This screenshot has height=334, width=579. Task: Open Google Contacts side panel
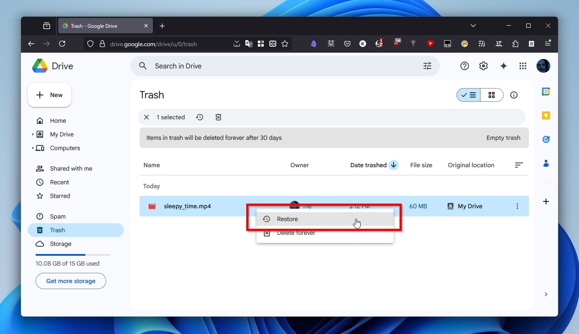(x=546, y=163)
